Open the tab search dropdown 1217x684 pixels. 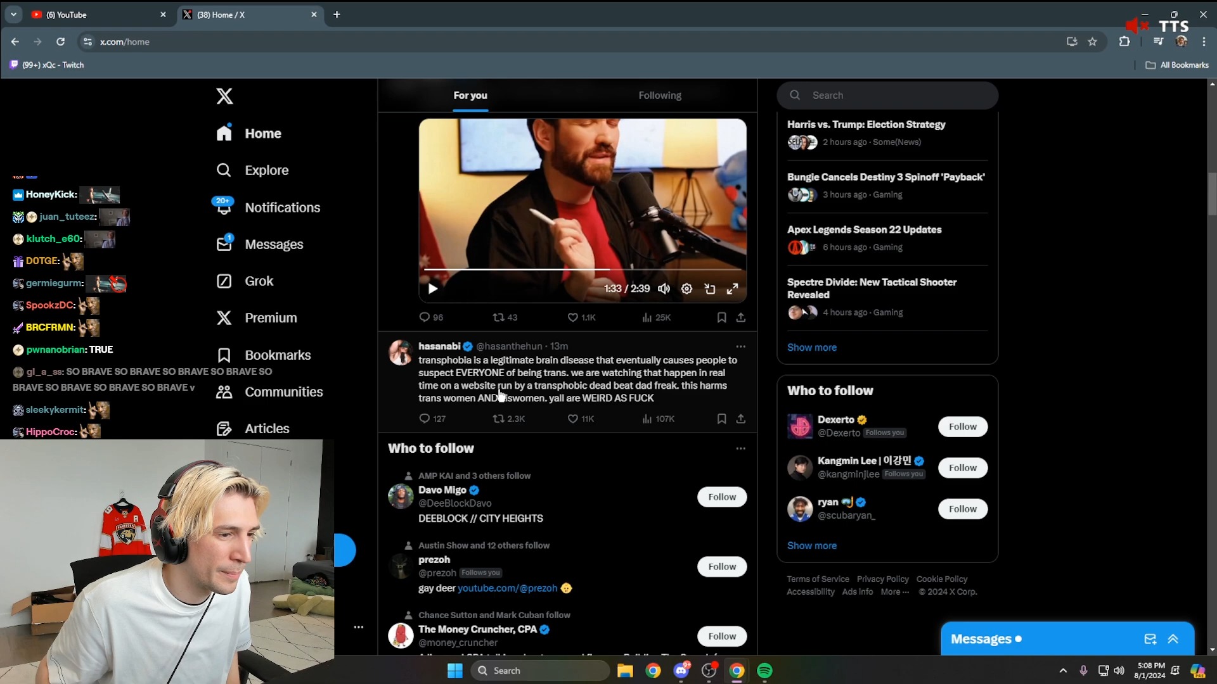pos(13,15)
